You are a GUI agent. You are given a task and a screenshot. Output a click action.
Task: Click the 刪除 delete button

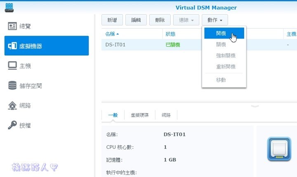pyautogui.click(x=160, y=20)
